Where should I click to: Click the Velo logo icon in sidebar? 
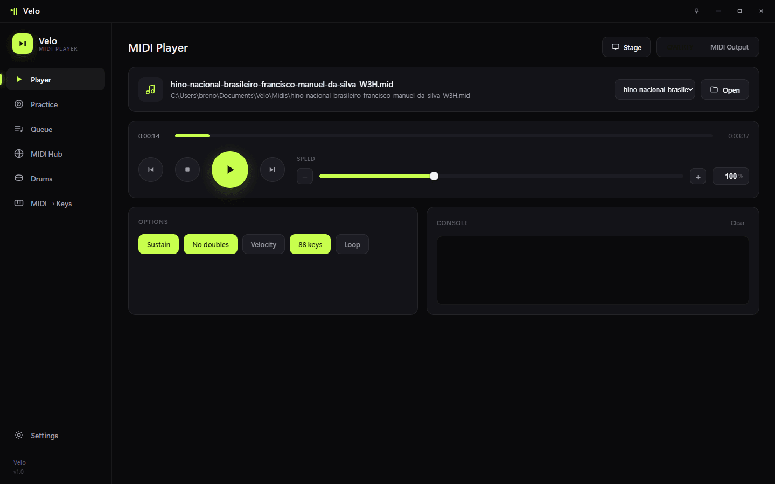pos(23,44)
